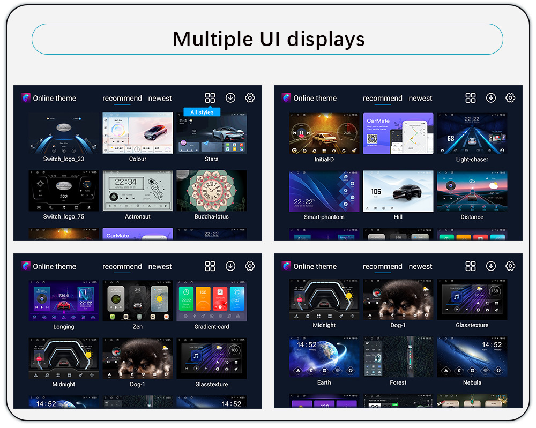
Task: Select the recommend tab above the CarMate thumbnail
Action: point(382,99)
